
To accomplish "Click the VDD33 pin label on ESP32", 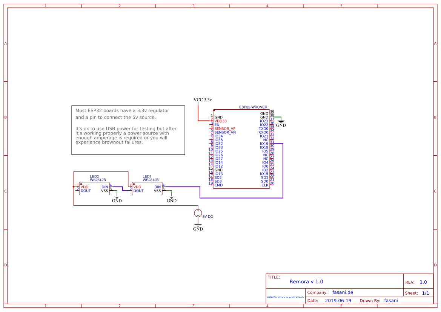I will pyautogui.click(x=221, y=121).
